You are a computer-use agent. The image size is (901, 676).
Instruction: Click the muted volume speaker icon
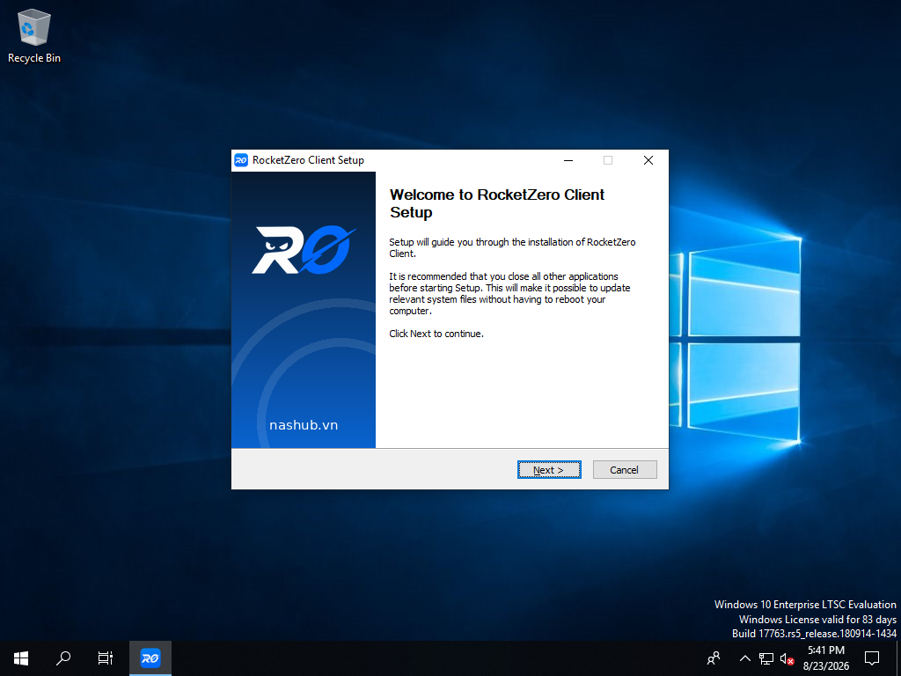[x=787, y=658]
